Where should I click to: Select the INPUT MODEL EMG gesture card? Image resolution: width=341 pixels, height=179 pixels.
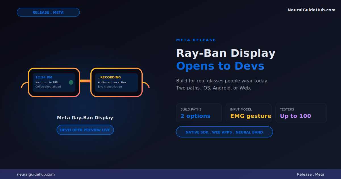click(x=249, y=113)
